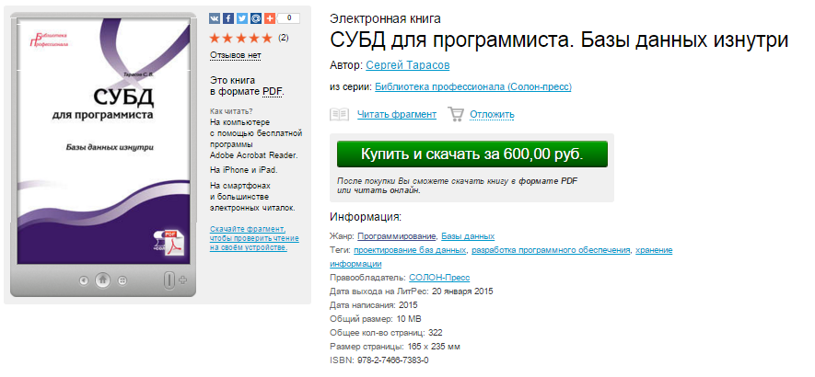
Task: Click the shopping cart icon
Action: (455, 114)
